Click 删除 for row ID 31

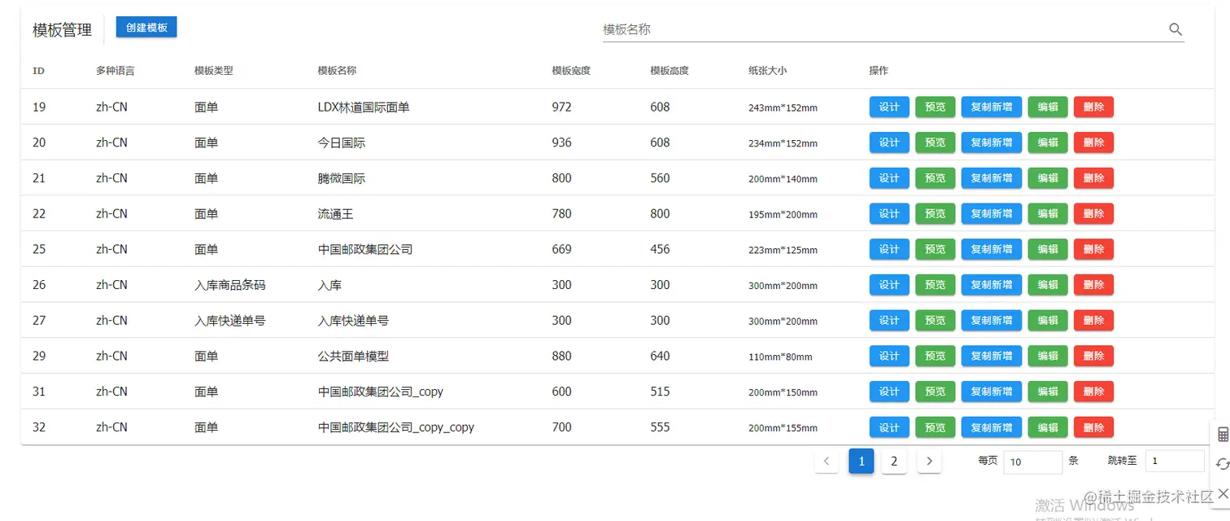pos(1093,392)
